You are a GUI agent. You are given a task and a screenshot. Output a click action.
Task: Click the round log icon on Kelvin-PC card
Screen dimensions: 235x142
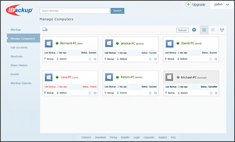[x=150, y=93]
